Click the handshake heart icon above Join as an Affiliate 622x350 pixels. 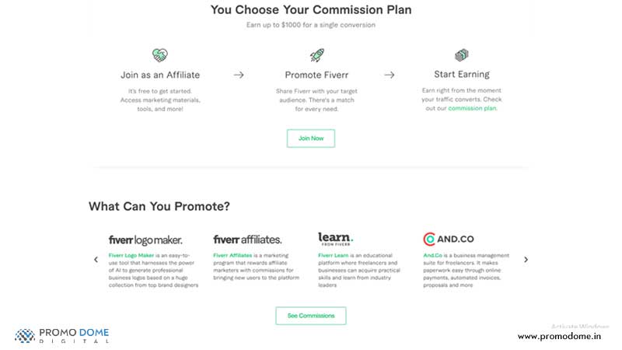160,54
